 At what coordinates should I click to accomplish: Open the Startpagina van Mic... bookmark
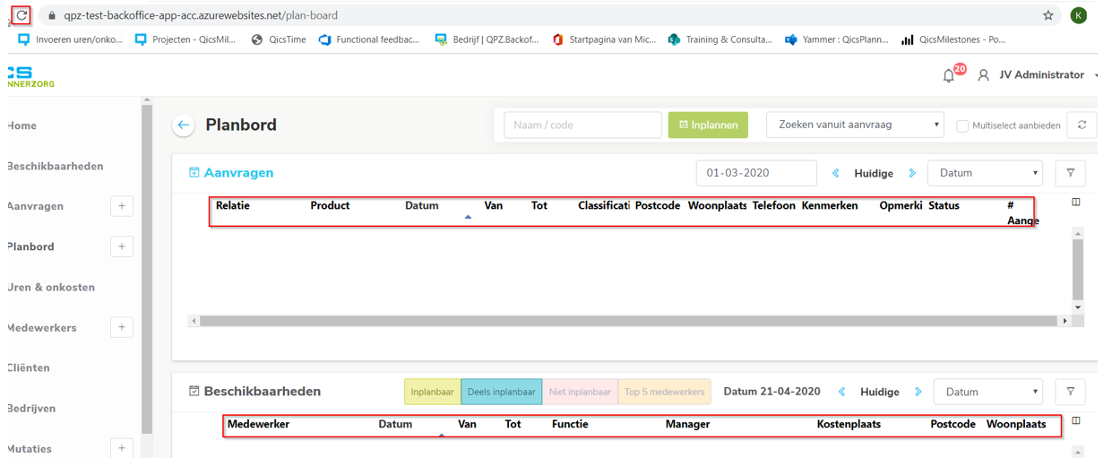[603, 39]
